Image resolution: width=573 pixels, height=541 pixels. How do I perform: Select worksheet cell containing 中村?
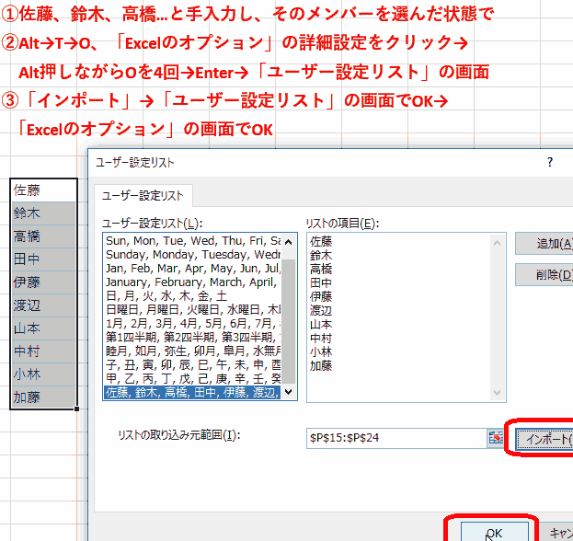(43, 351)
